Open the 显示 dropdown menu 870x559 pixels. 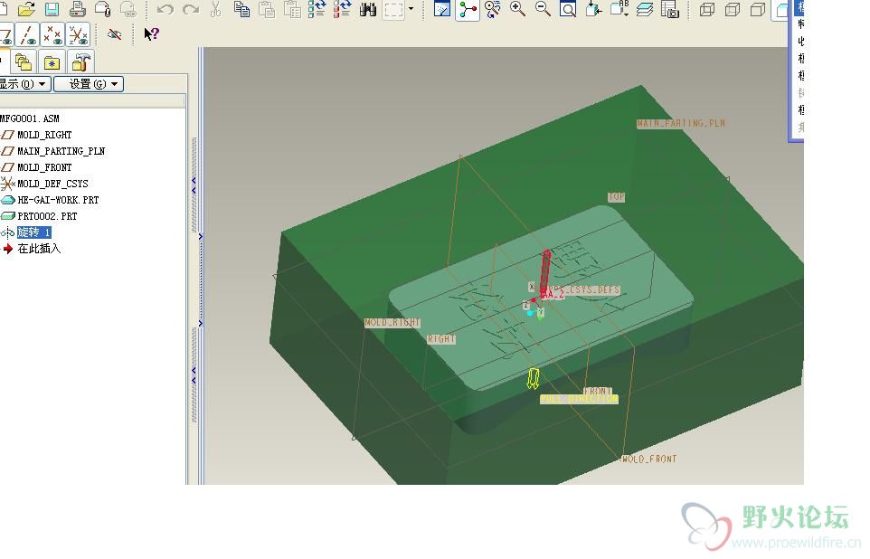tap(24, 84)
